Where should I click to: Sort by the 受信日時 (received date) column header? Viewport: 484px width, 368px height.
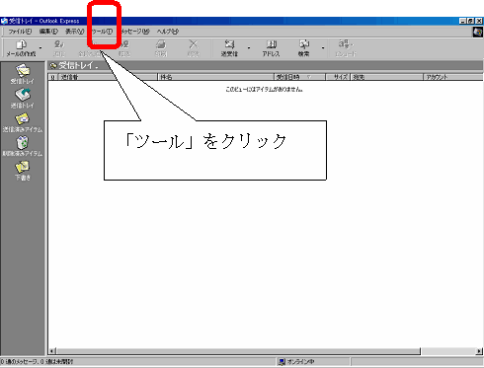click(299, 77)
